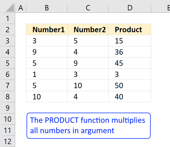Click the Number2 header cell
The width and height of the screenshot is (170, 147).
click(x=88, y=30)
